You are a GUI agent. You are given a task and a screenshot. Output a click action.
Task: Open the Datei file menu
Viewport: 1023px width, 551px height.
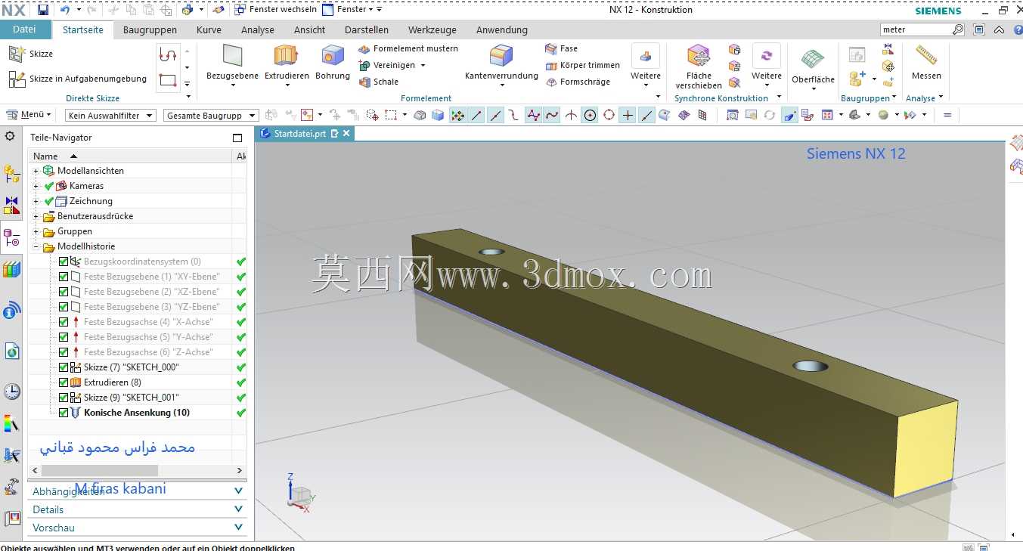pyautogui.click(x=24, y=29)
